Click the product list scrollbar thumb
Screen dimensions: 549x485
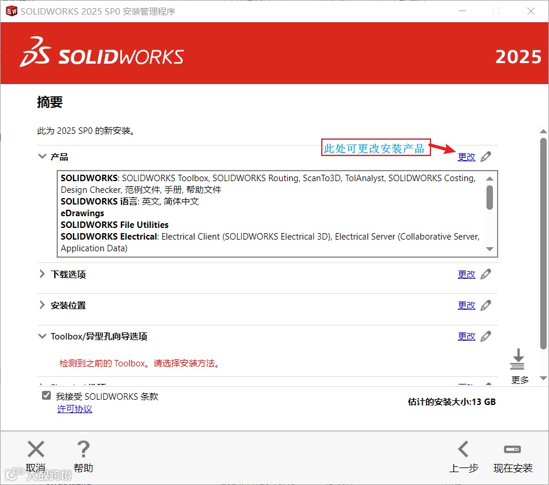tap(490, 197)
